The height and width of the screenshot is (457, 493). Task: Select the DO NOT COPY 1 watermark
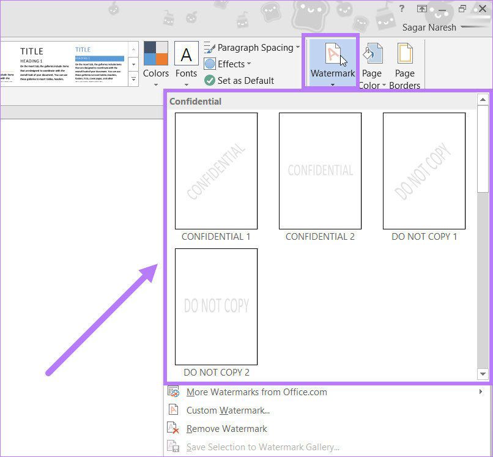pyautogui.click(x=424, y=171)
